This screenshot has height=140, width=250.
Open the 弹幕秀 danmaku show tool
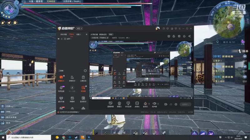[x=72, y=99]
